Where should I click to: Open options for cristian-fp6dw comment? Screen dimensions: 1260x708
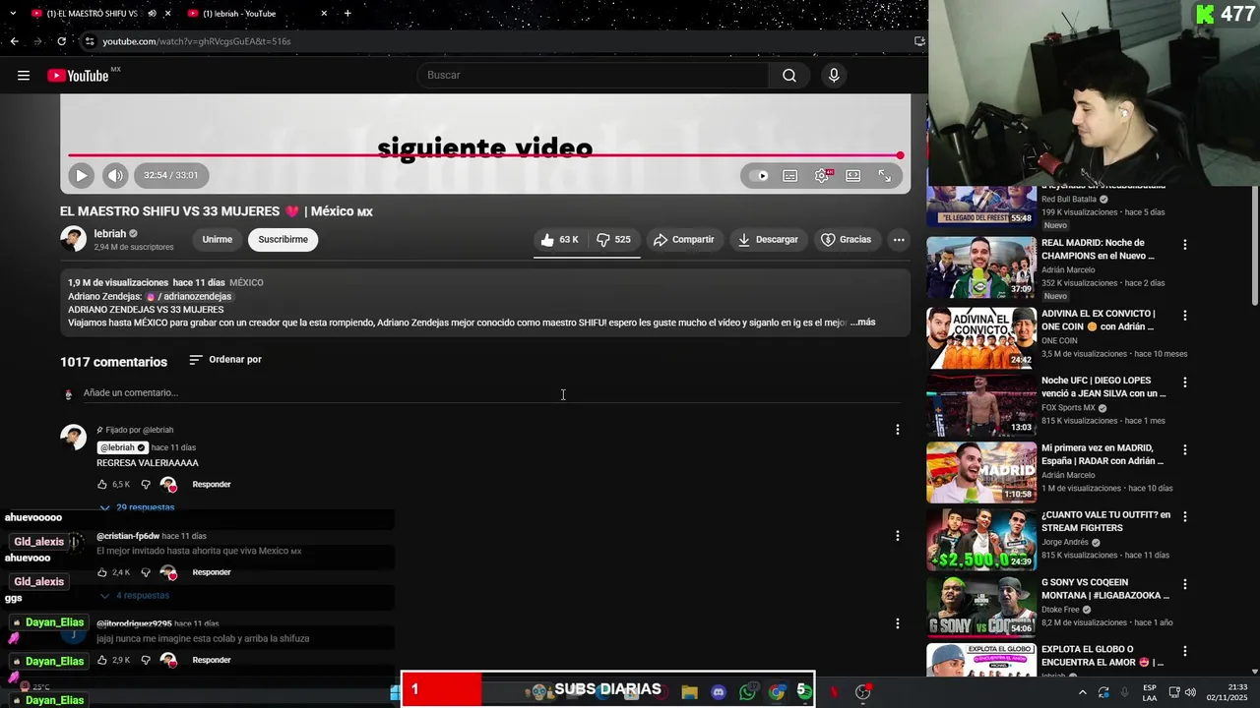(x=897, y=536)
